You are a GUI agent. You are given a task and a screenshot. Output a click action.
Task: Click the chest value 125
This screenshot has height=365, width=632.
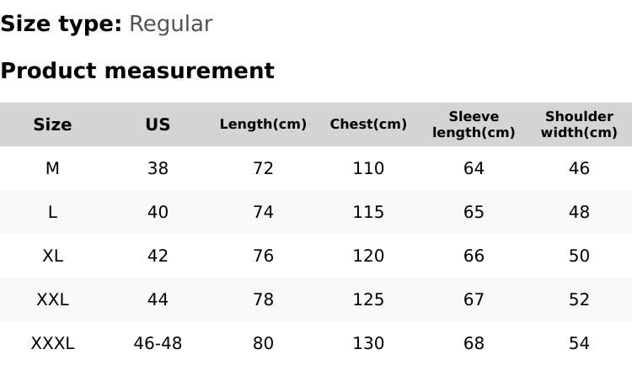tap(368, 299)
